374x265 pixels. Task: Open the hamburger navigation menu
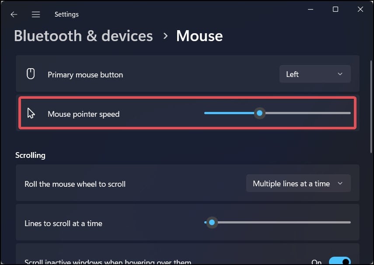tap(36, 14)
